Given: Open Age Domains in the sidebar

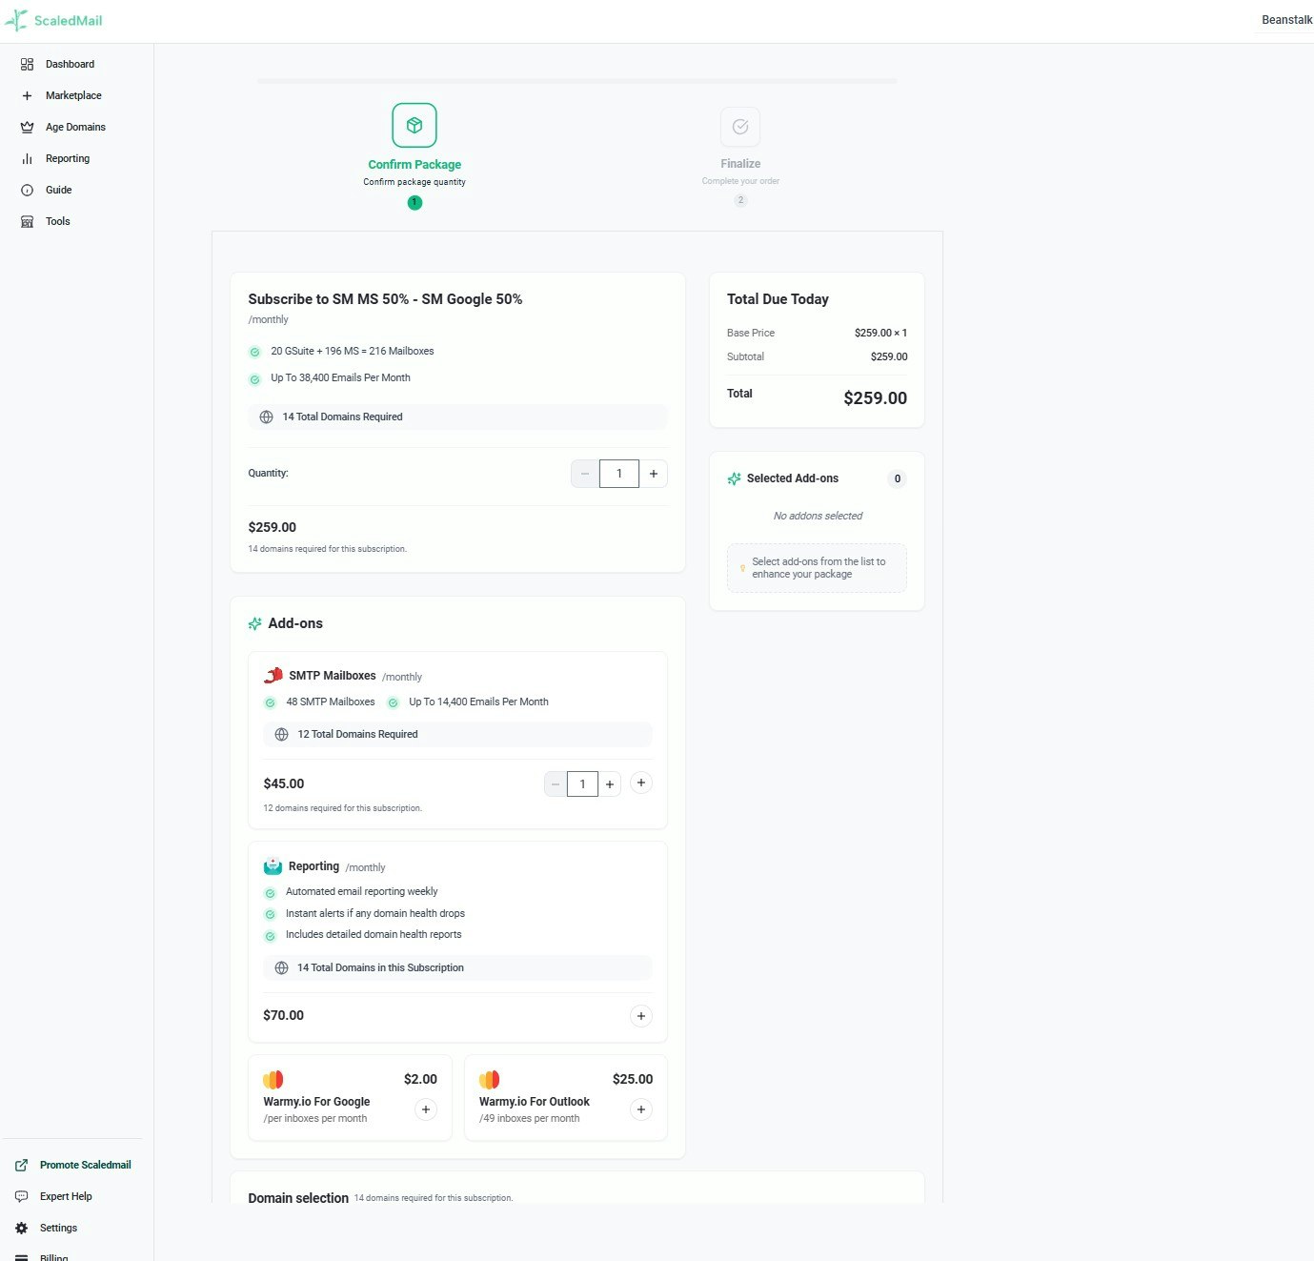Looking at the screenshot, I should pos(75,127).
